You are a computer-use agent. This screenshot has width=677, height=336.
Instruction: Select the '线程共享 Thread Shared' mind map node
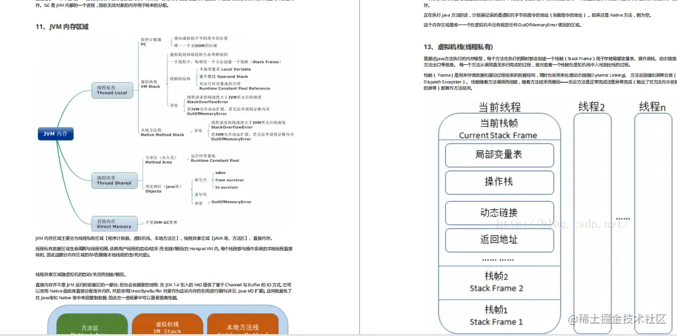[x=114, y=180]
